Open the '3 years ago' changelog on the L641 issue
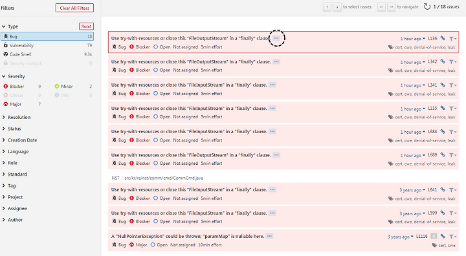 coord(412,190)
